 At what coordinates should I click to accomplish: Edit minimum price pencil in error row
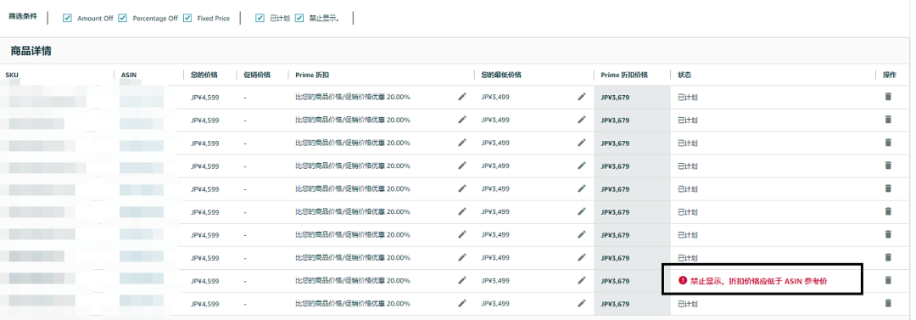tap(581, 280)
